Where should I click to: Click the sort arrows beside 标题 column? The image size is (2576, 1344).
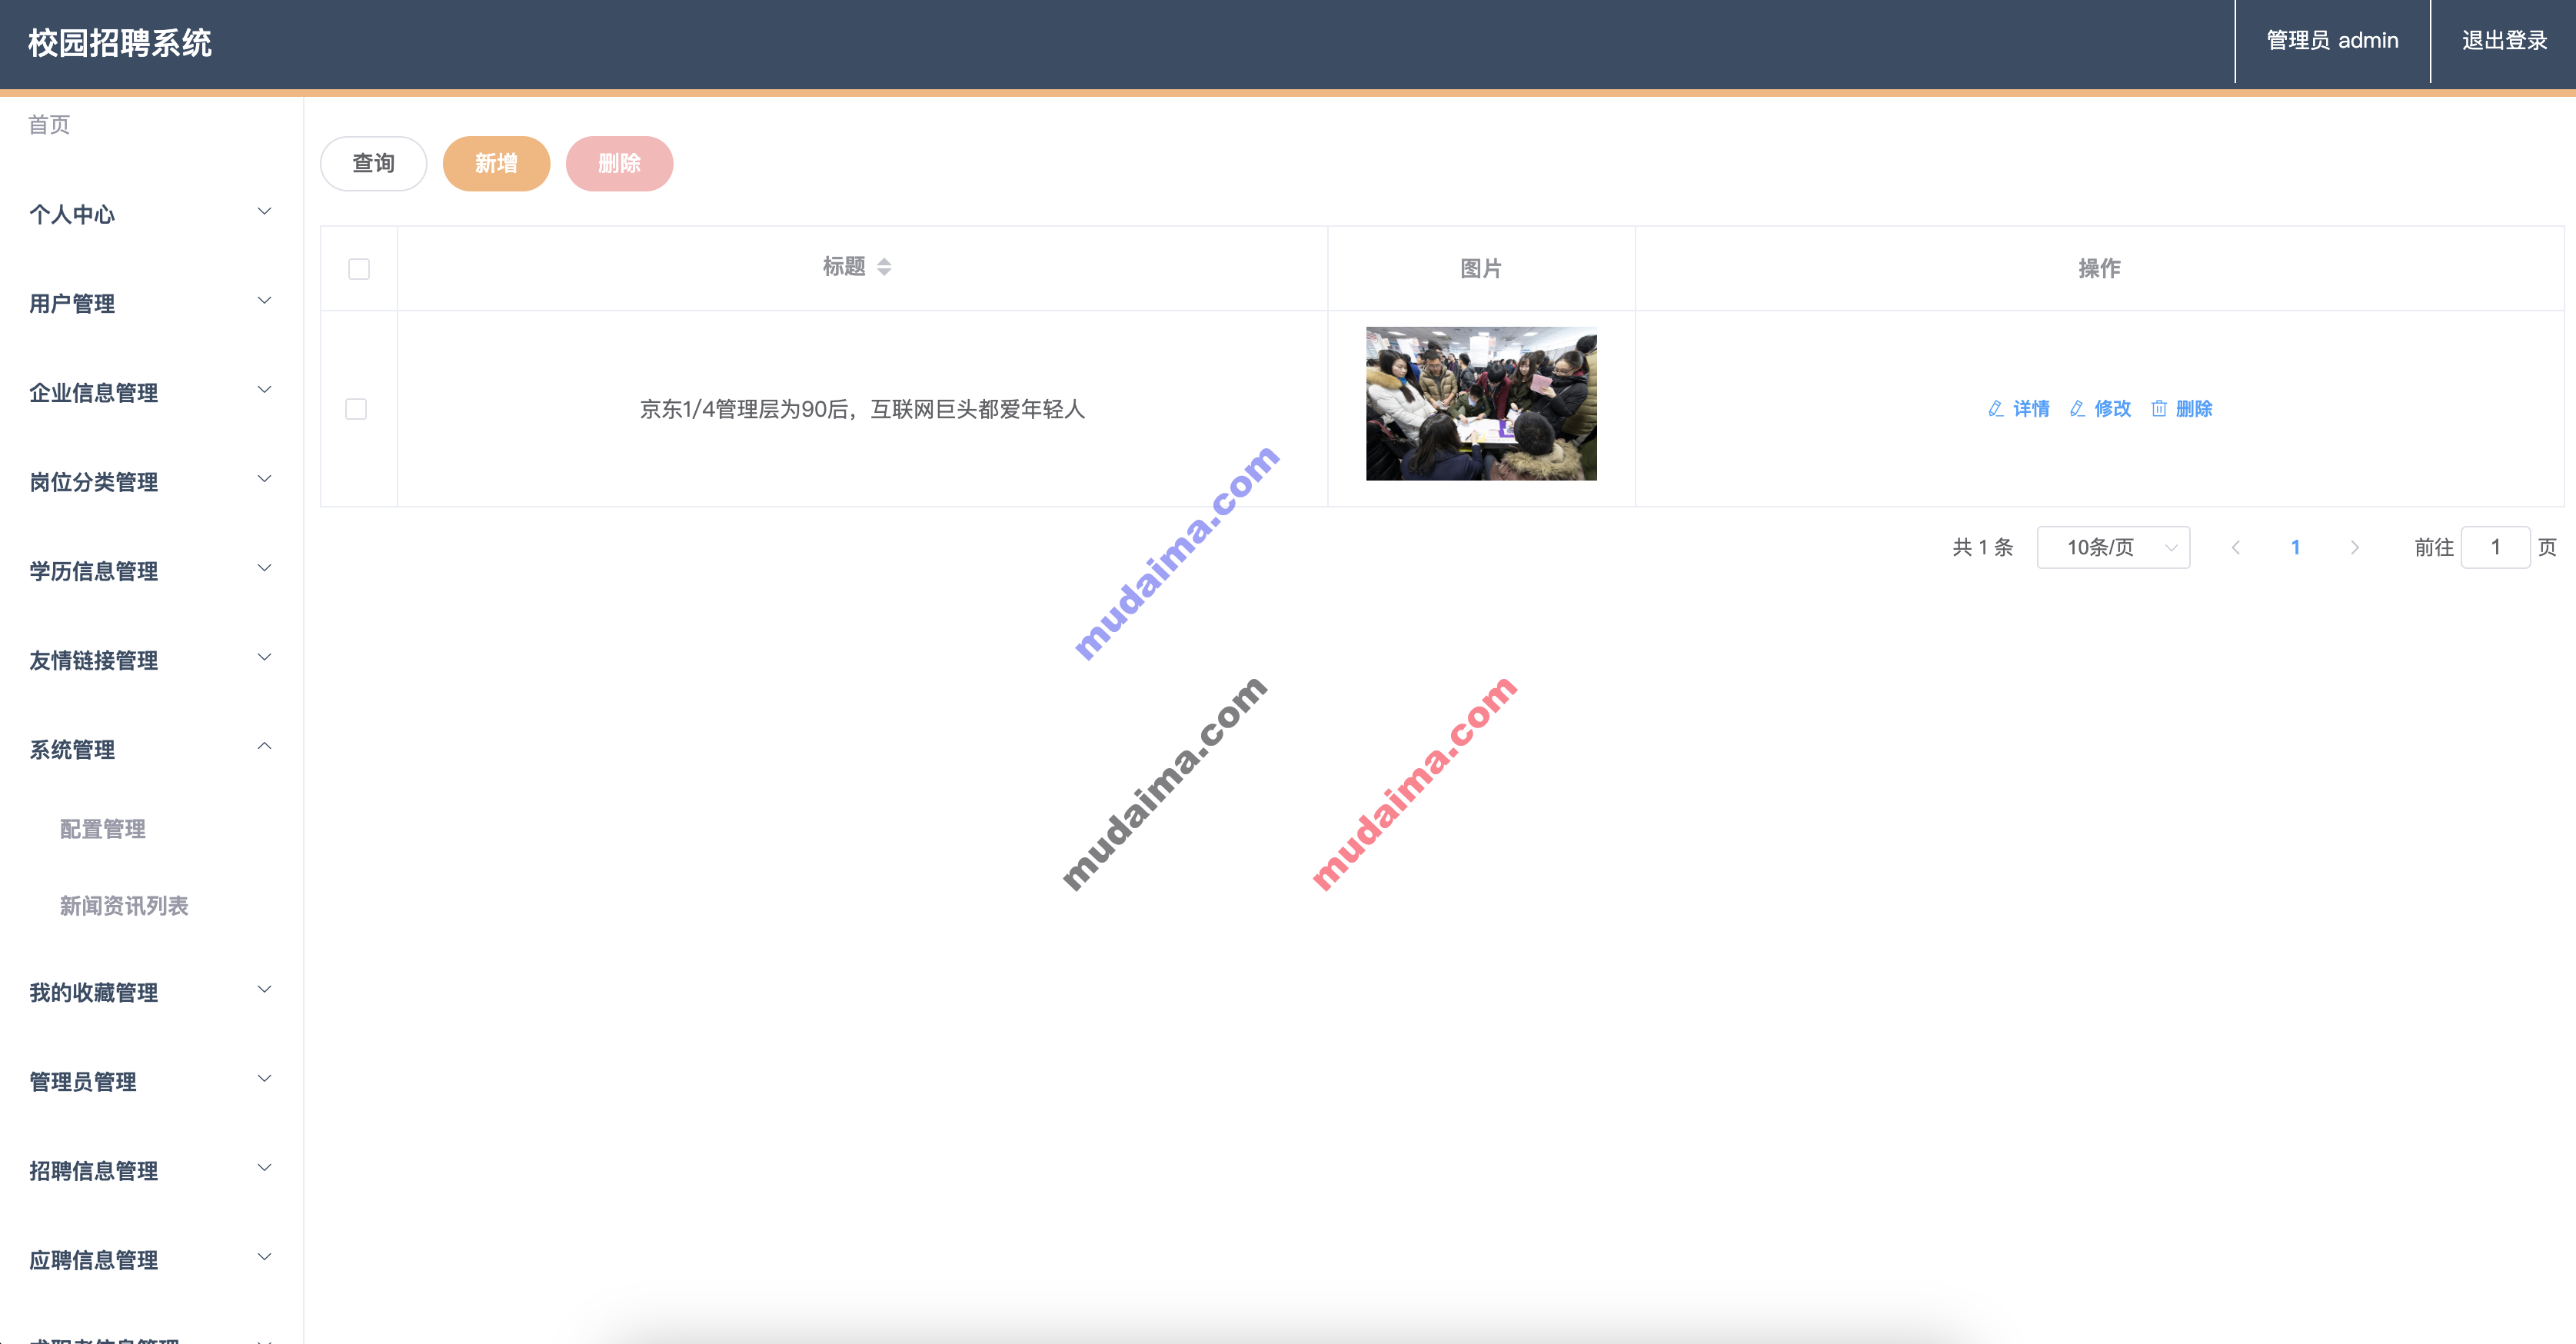[884, 267]
